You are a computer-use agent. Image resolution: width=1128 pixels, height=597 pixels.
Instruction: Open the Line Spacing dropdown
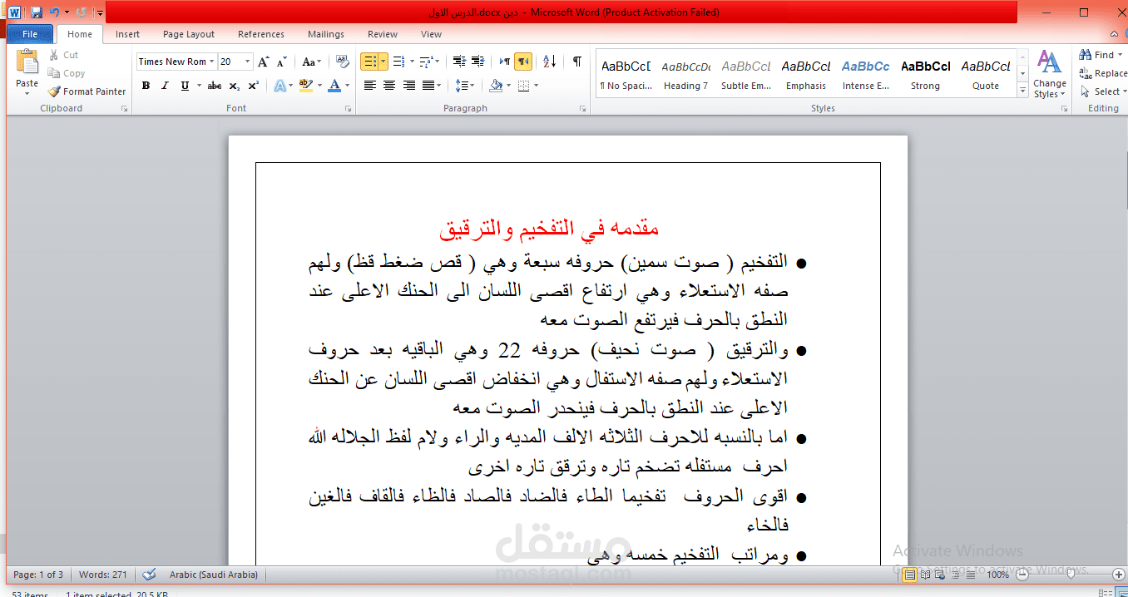[x=464, y=86]
